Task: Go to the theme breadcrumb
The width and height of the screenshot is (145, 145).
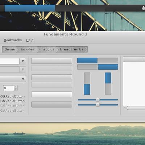Action: pos(10,49)
